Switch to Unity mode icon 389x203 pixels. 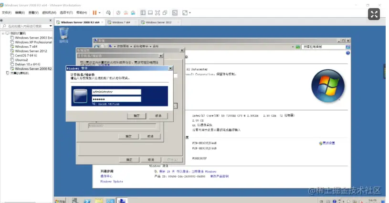point(165,12)
